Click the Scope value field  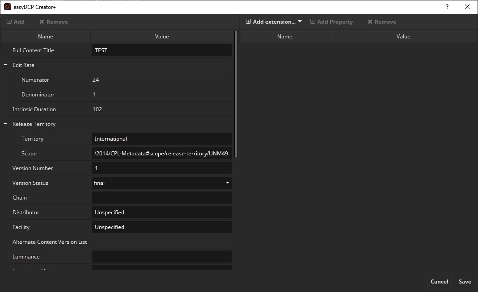point(161,154)
